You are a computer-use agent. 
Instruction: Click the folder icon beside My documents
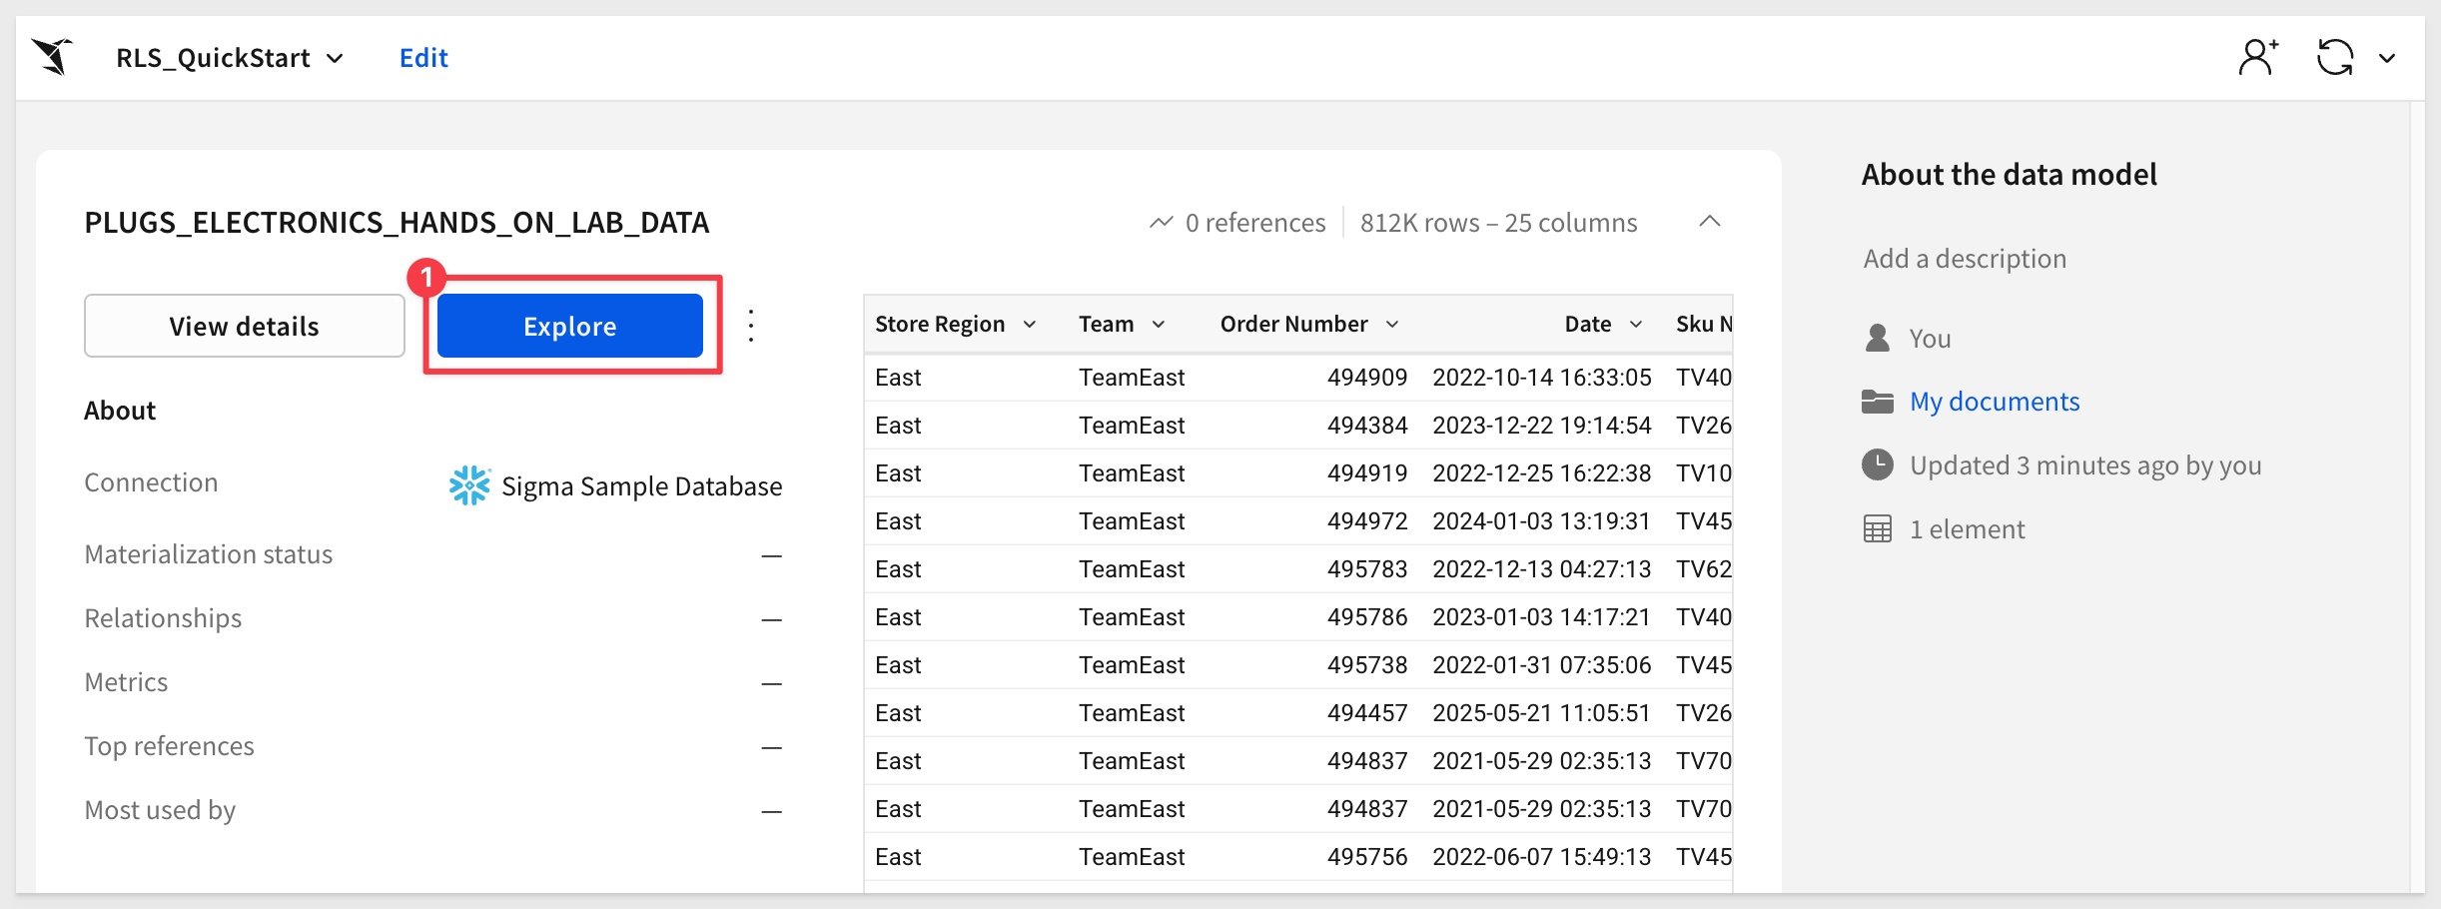pyautogui.click(x=1878, y=402)
